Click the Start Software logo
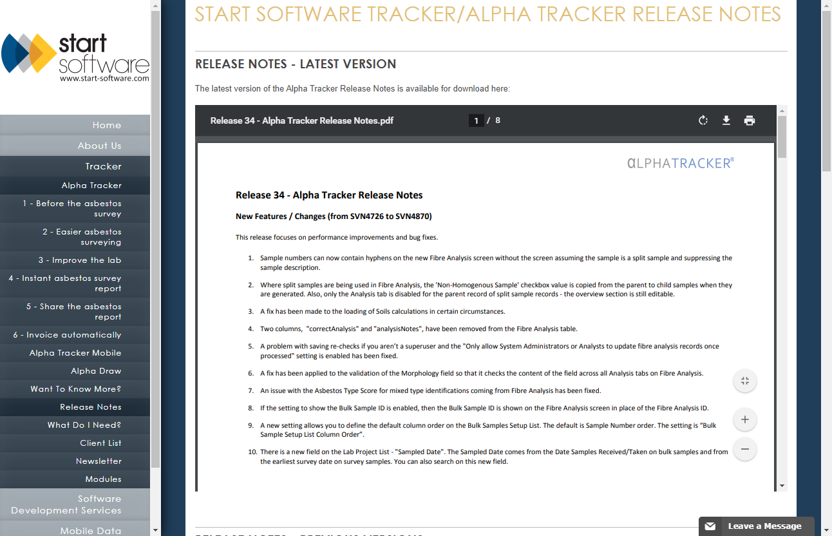 (75, 58)
